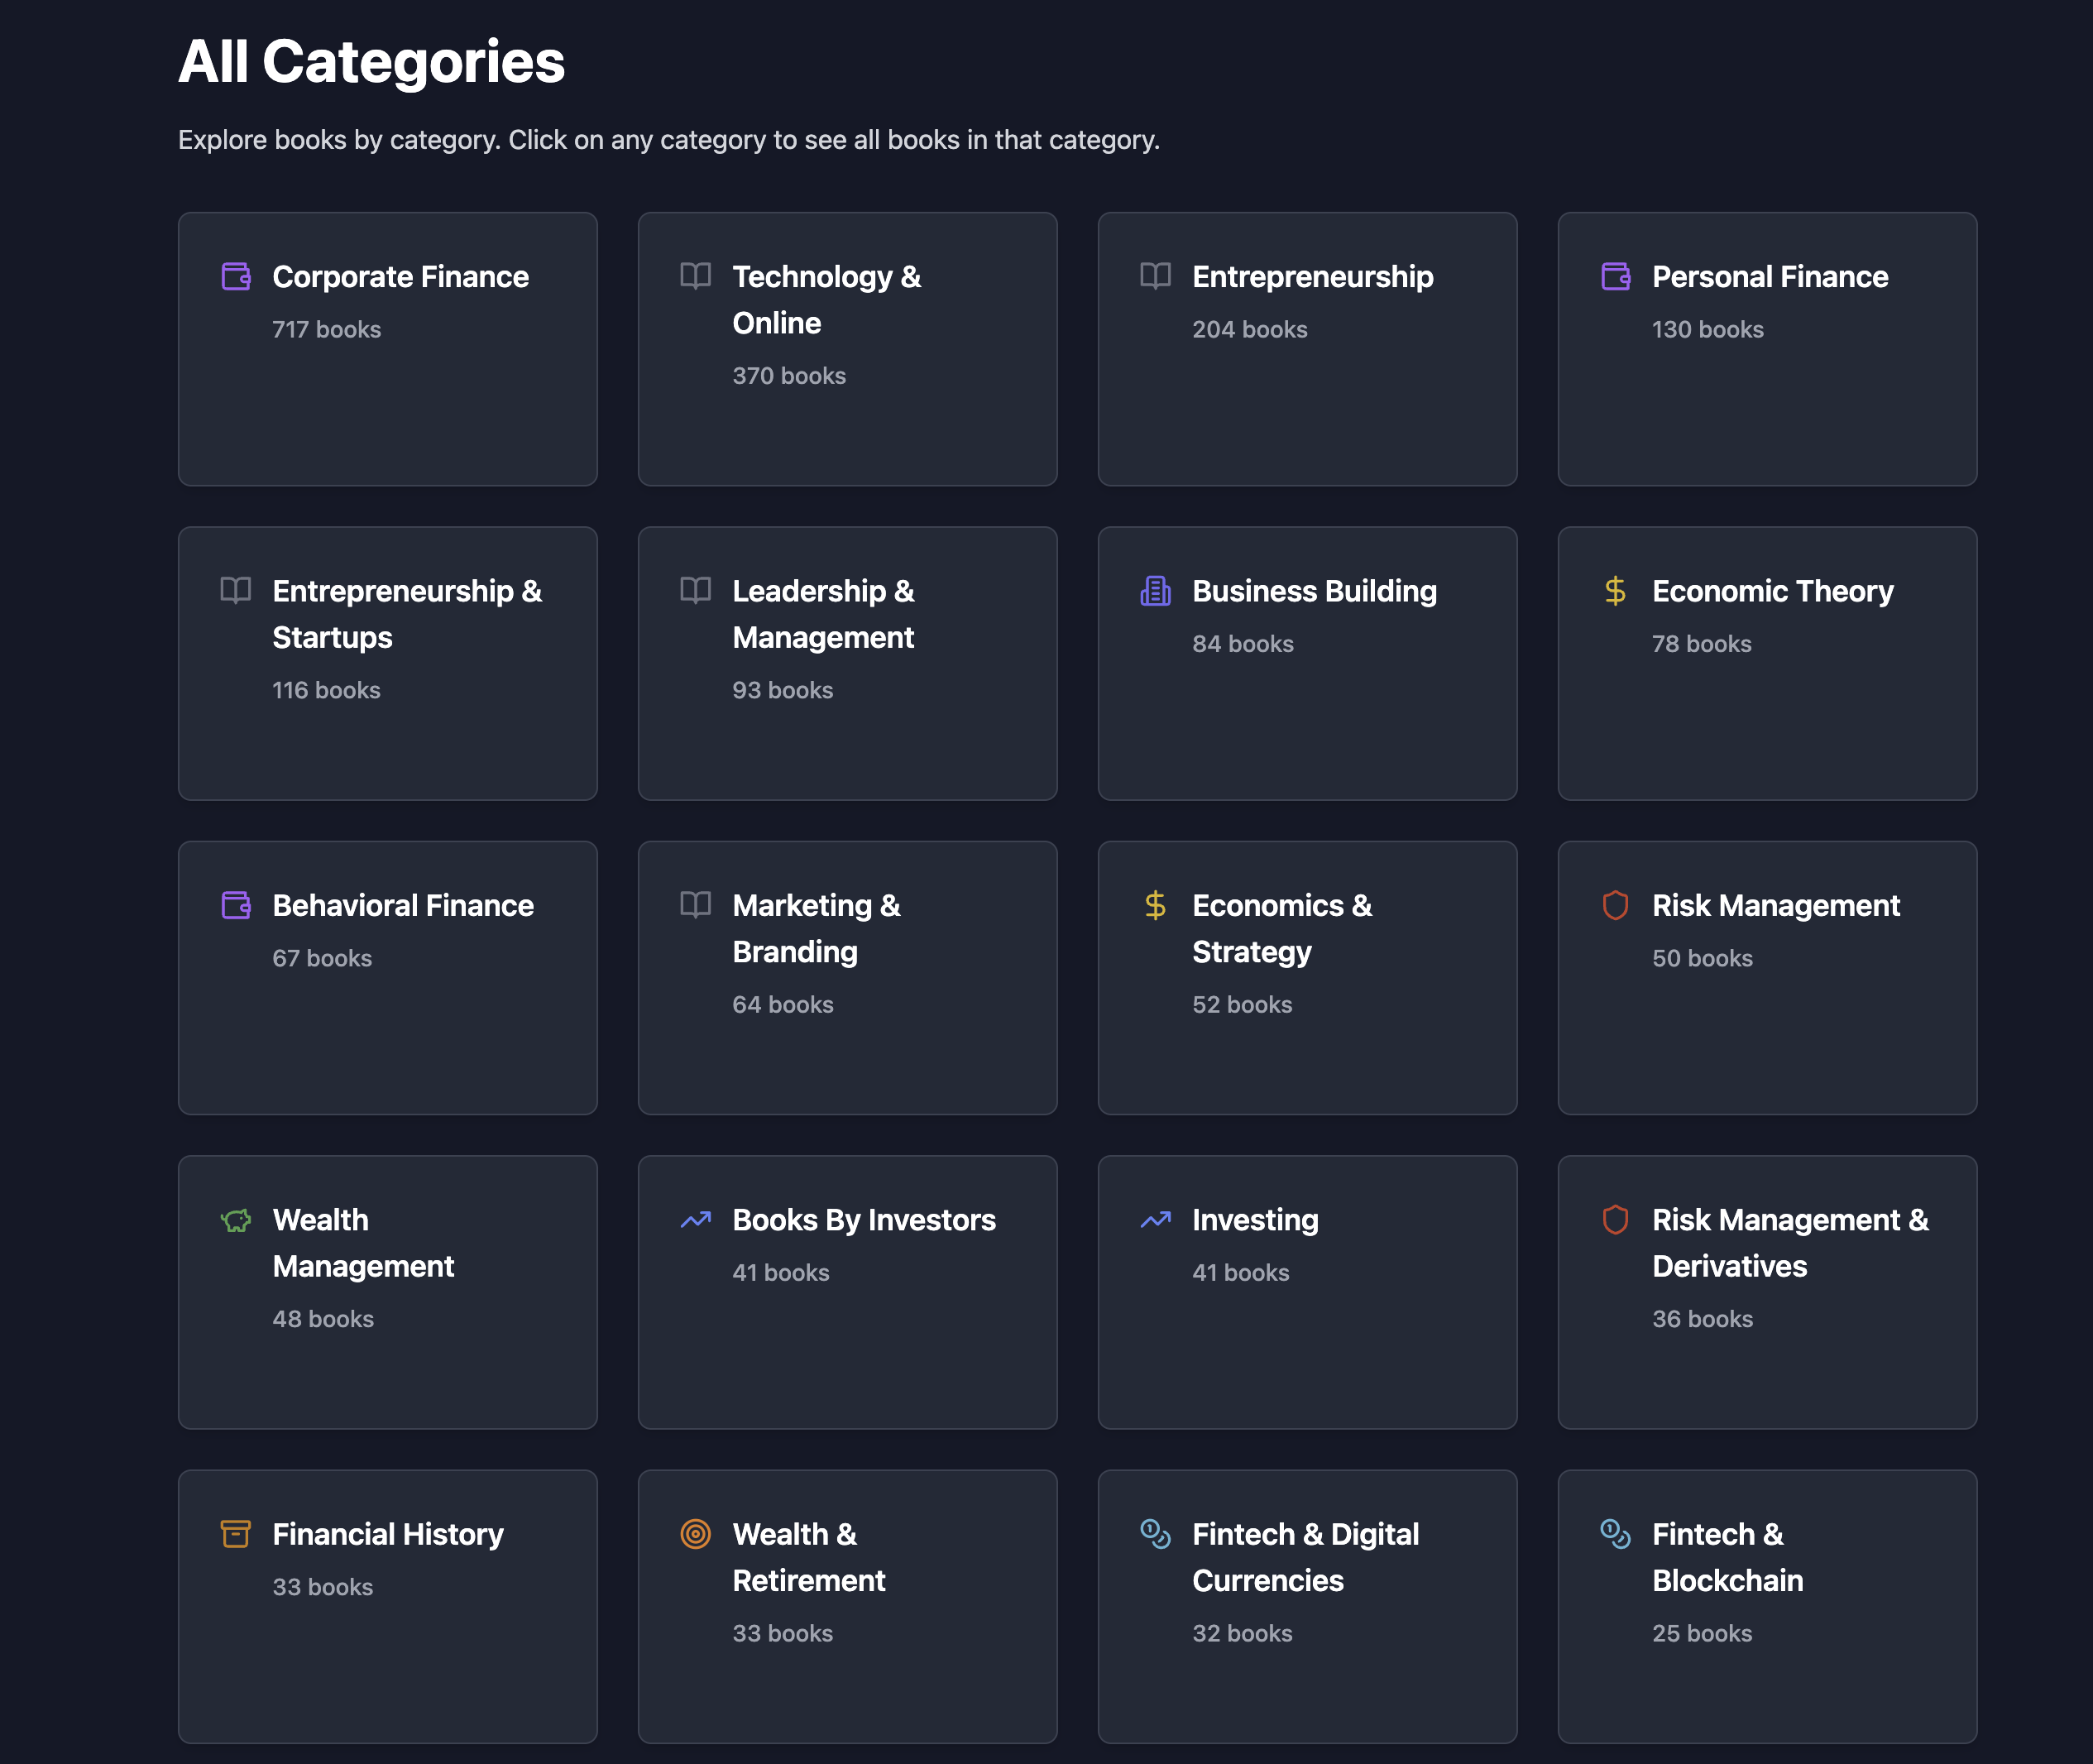Click the wallet icon beside Corporate Finance
The height and width of the screenshot is (1764, 2093).
tap(236, 276)
